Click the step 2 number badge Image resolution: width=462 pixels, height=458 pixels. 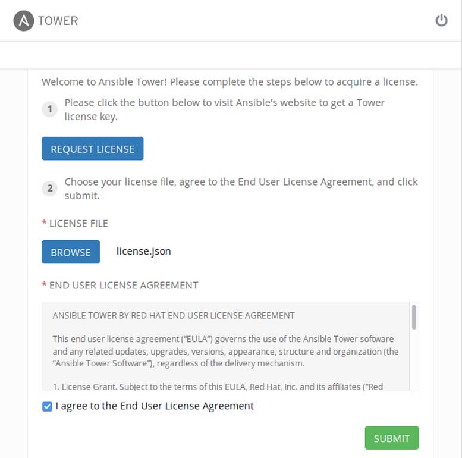point(50,189)
